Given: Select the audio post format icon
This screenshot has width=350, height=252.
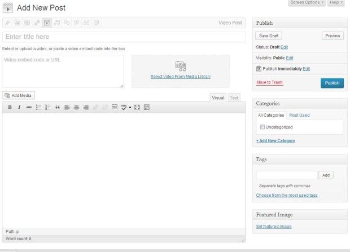Looking at the screenshot, I should tap(56, 23).
